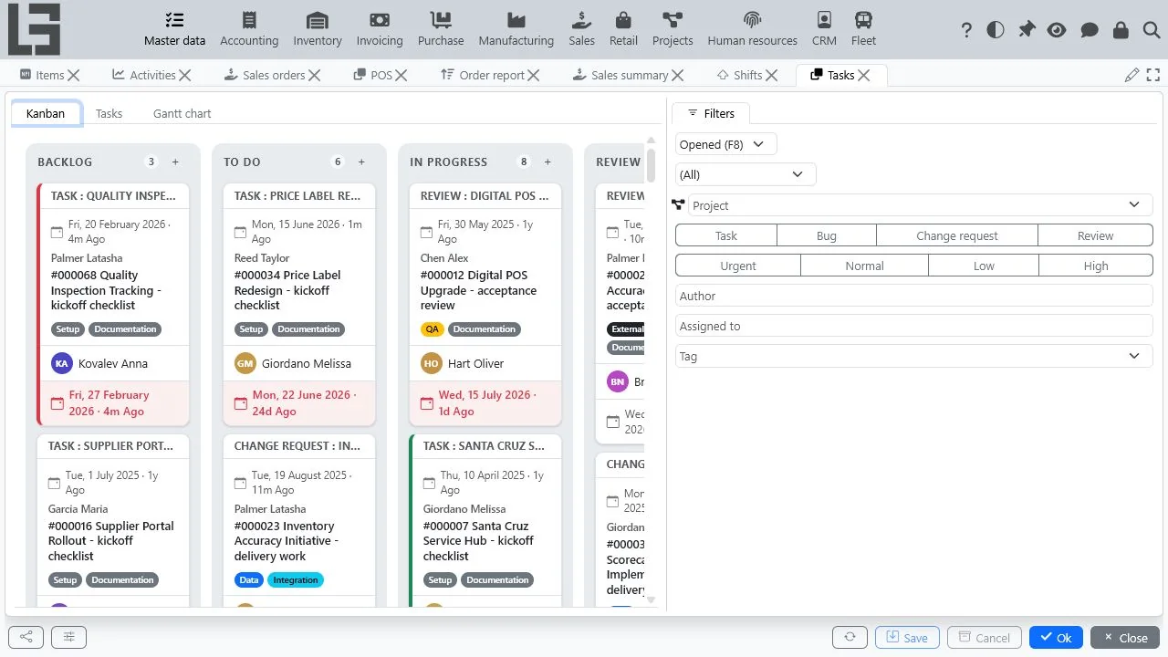
Task: Click the layout icon next to pencil
Action: coord(1153,75)
